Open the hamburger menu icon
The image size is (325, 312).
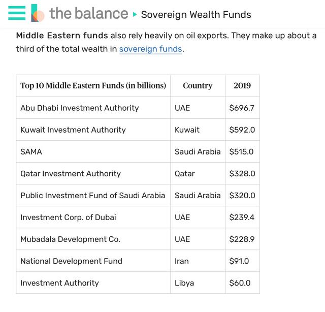[x=17, y=13]
